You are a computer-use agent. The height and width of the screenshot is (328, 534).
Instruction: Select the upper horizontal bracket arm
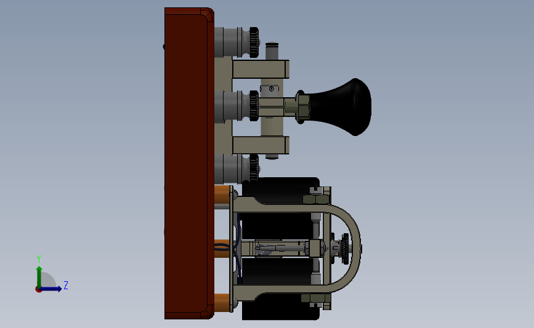click(x=261, y=69)
